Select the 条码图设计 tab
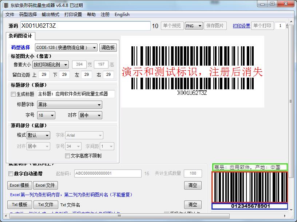This screenshot has width=297, height=222. click(20, 36)
